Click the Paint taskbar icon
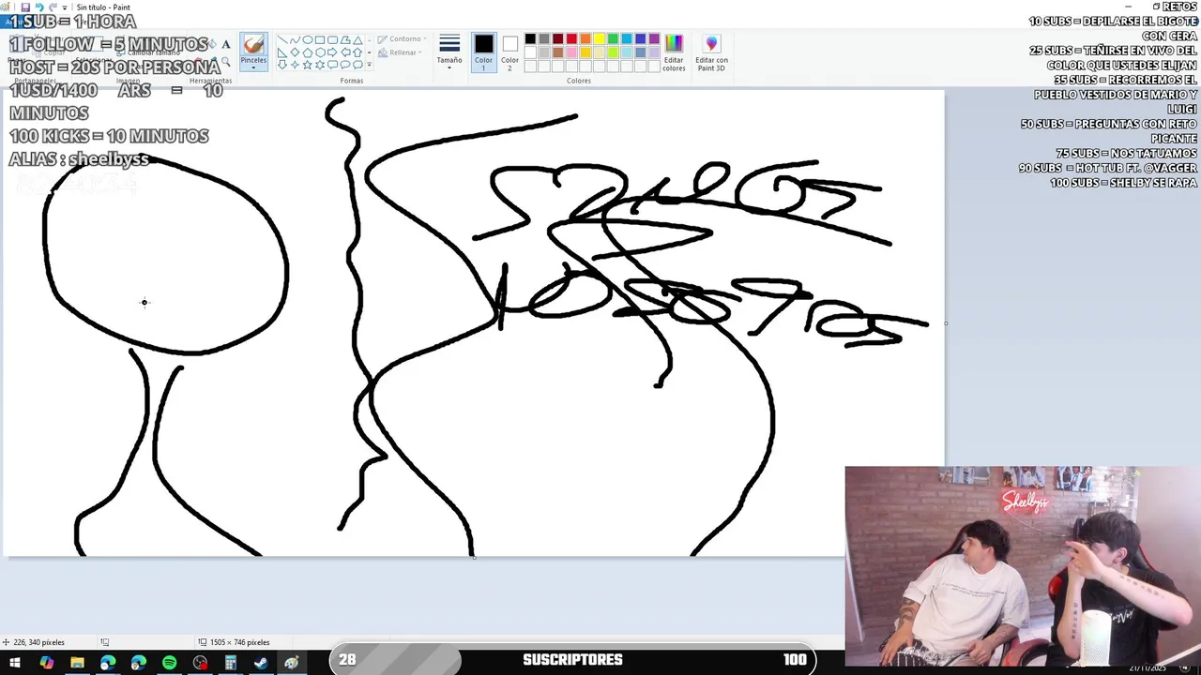Viewport: 1201px width, 675px height. click(x=292, y=663)
